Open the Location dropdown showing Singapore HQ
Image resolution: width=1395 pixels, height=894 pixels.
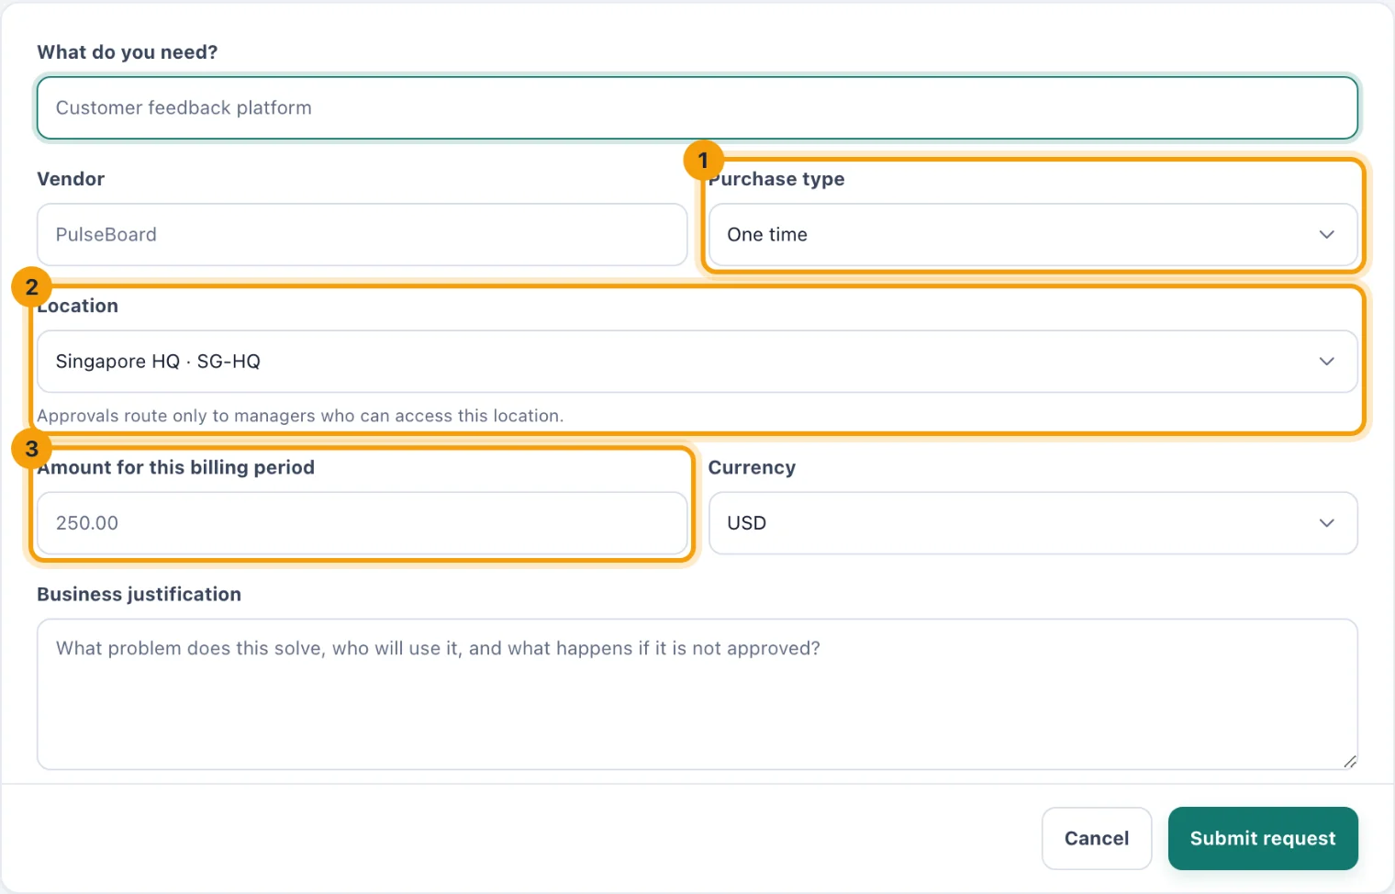click(x=697, y=362)
